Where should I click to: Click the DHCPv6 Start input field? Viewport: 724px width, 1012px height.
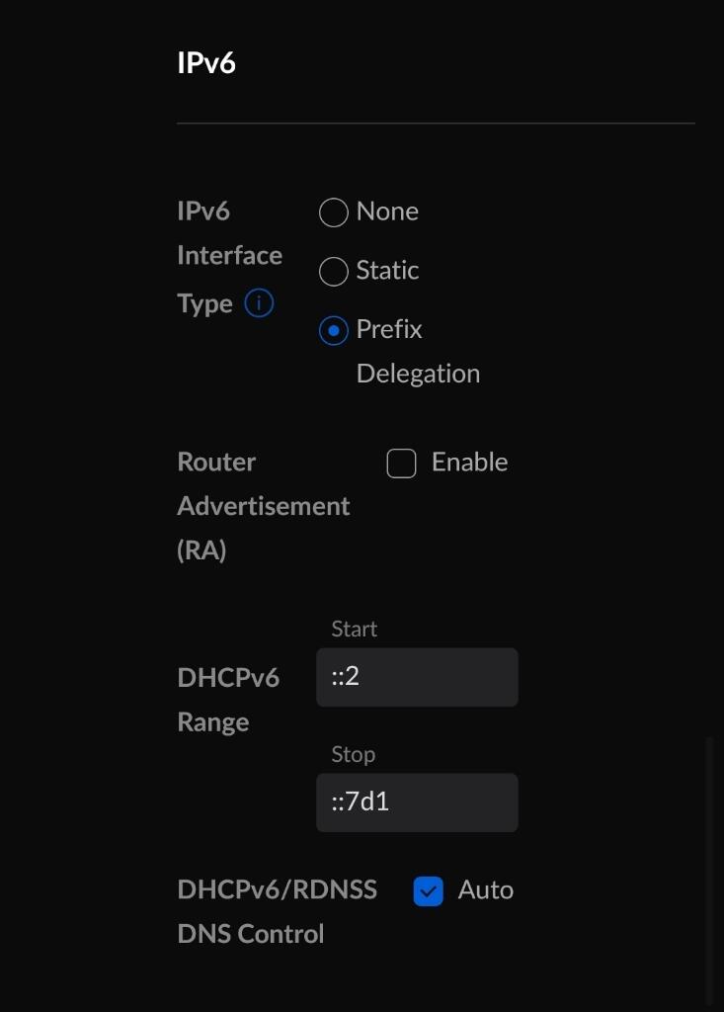click(417, 678)
